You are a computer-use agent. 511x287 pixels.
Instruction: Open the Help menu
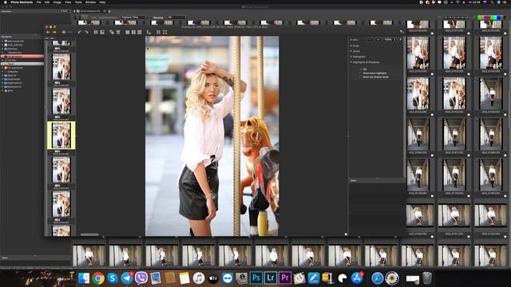click(x=102, y=2)
